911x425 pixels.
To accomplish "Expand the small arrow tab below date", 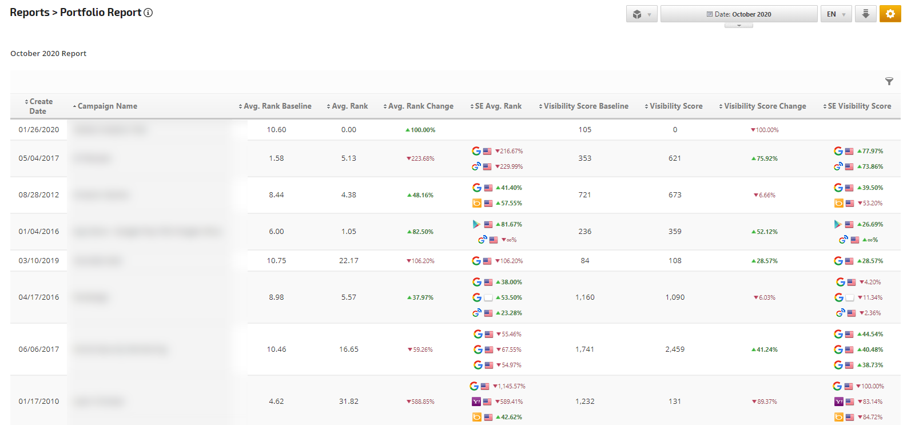I will coord(738,25).
